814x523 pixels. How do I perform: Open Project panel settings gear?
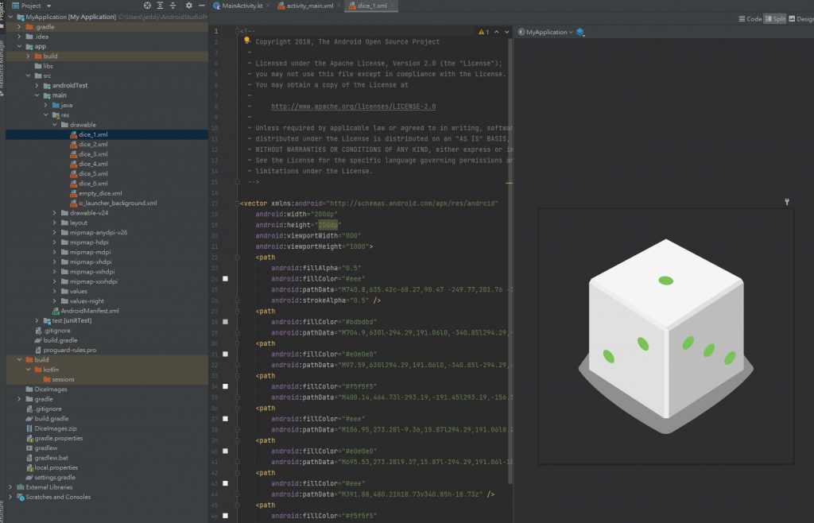[x=188, y=6]
